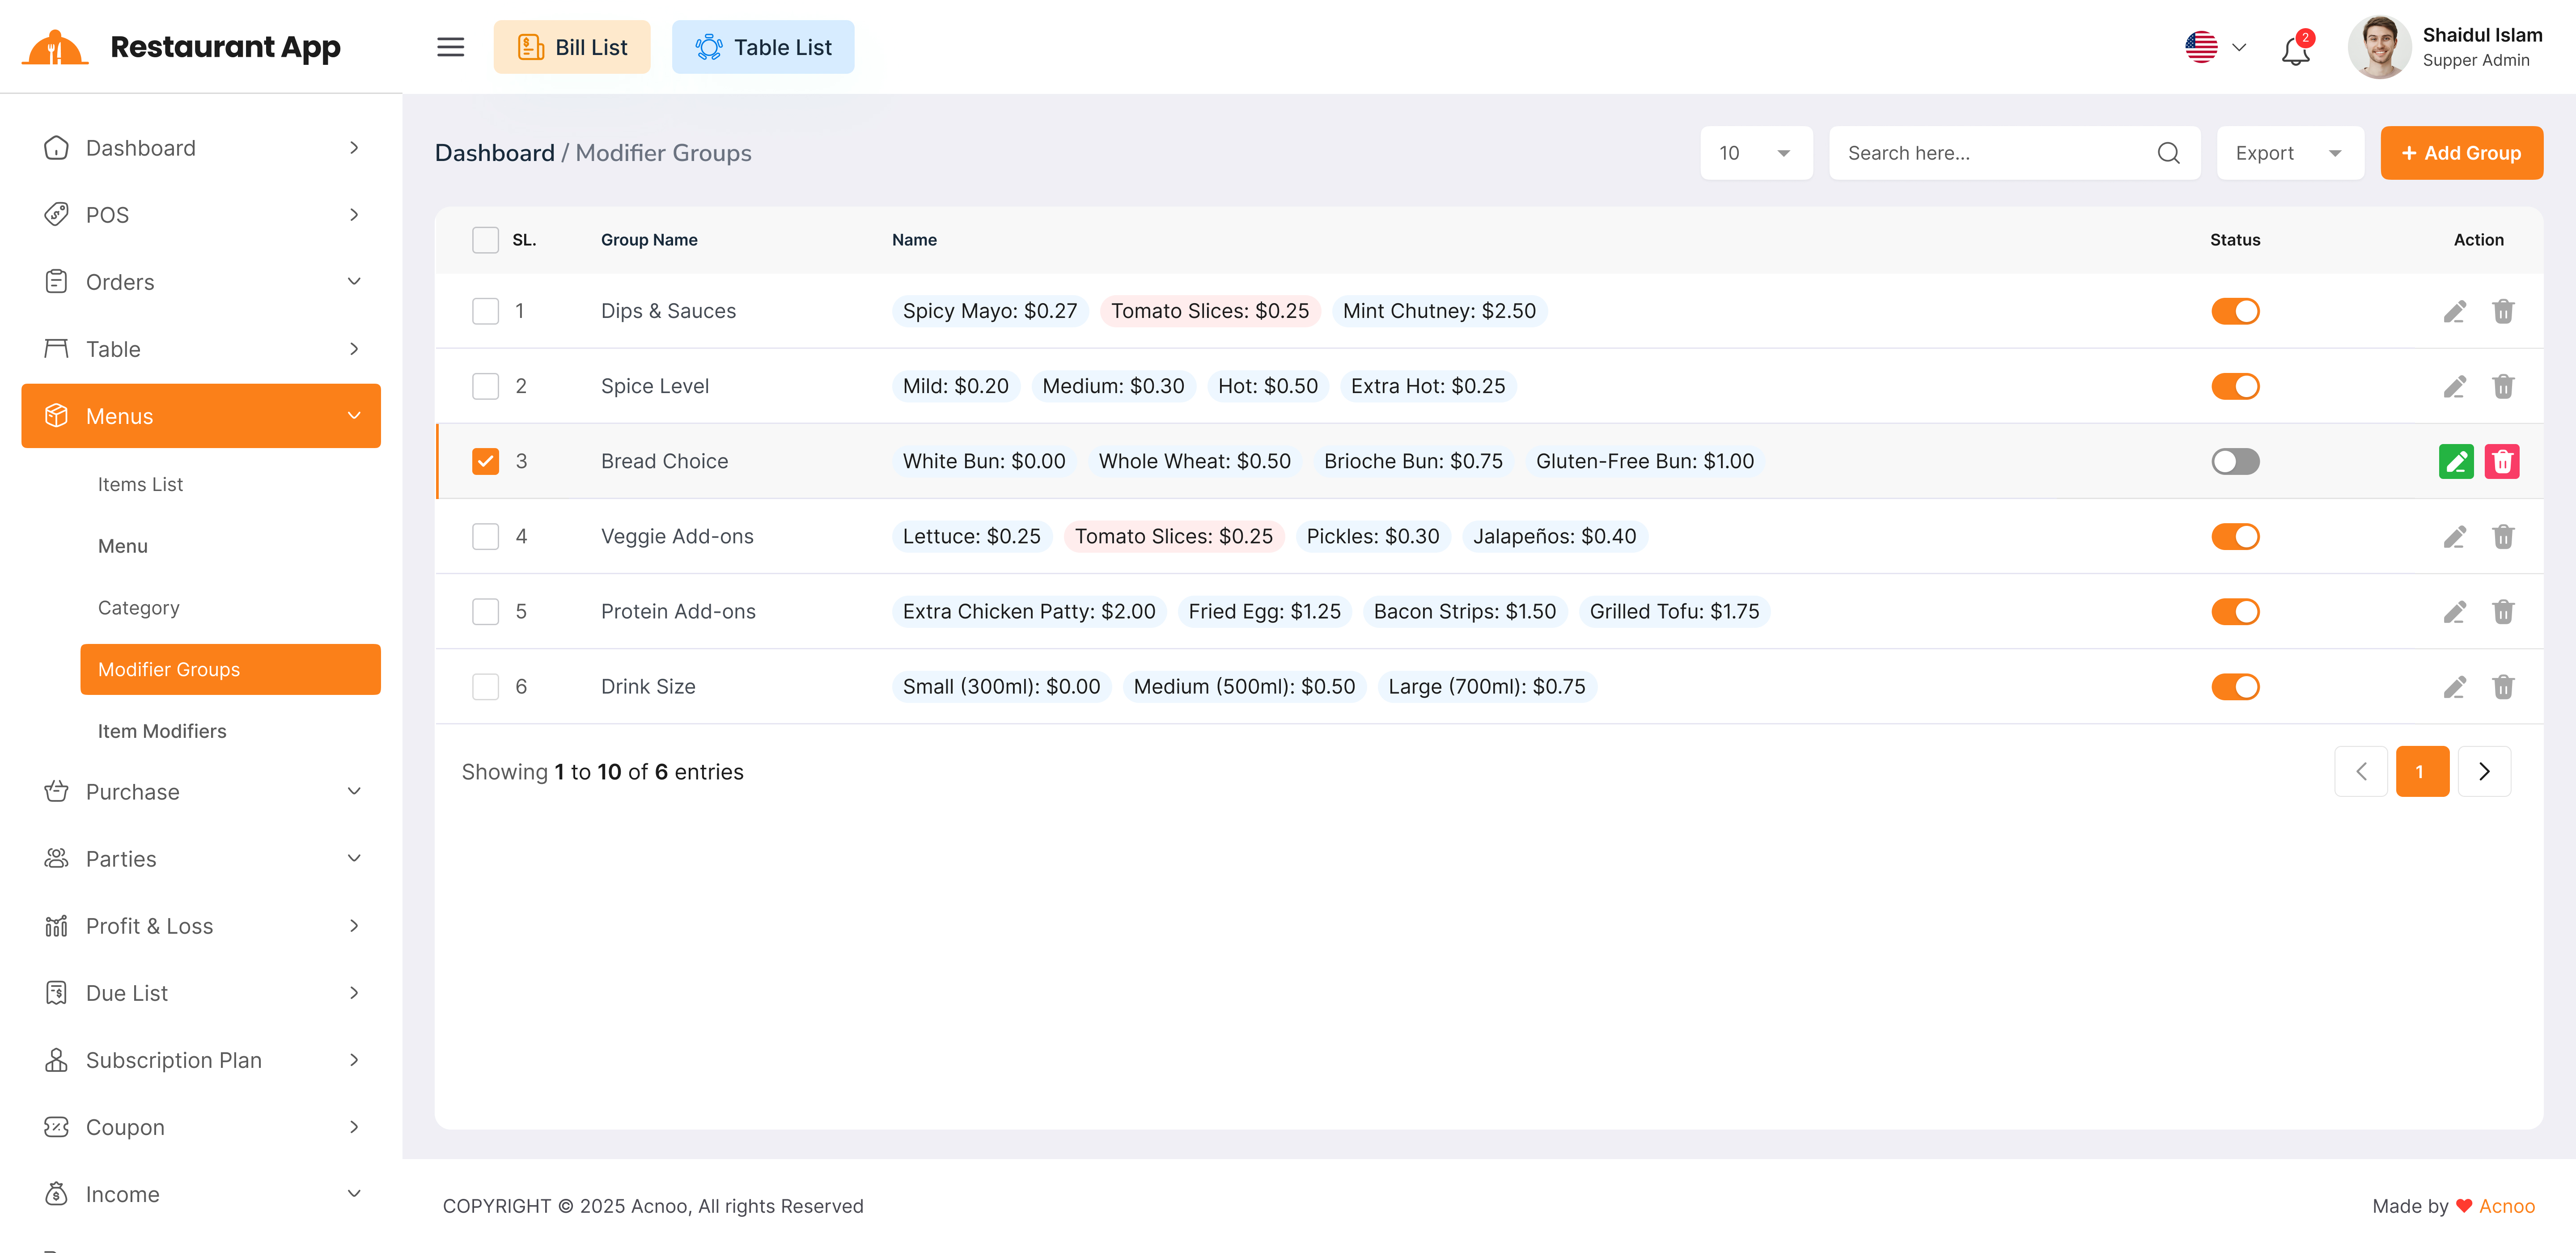This screenshot has height=1253, width=2576.
Task: Delete the Drink Size group
Action: point(2502,687)
